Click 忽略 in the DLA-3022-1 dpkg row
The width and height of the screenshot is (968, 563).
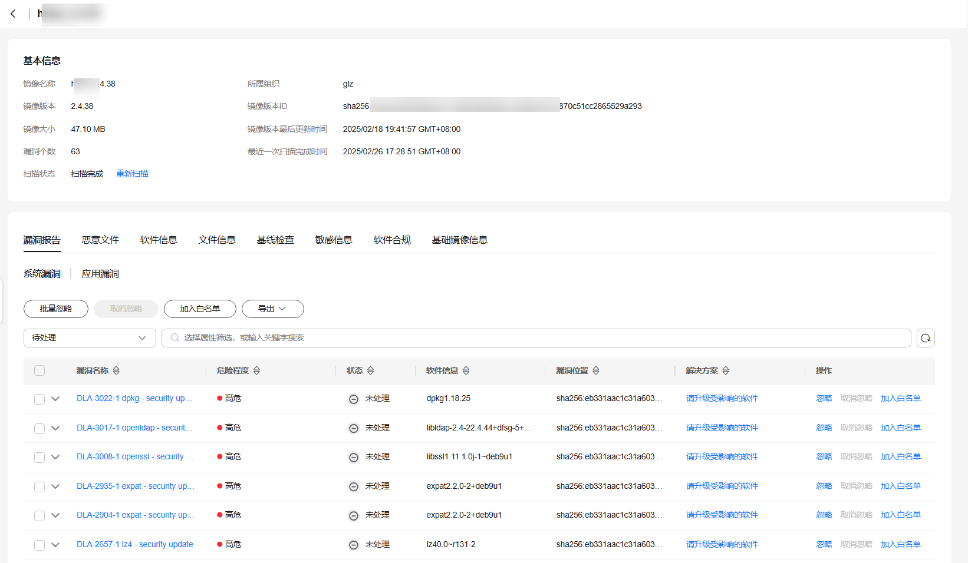click(x=824, y=399)
